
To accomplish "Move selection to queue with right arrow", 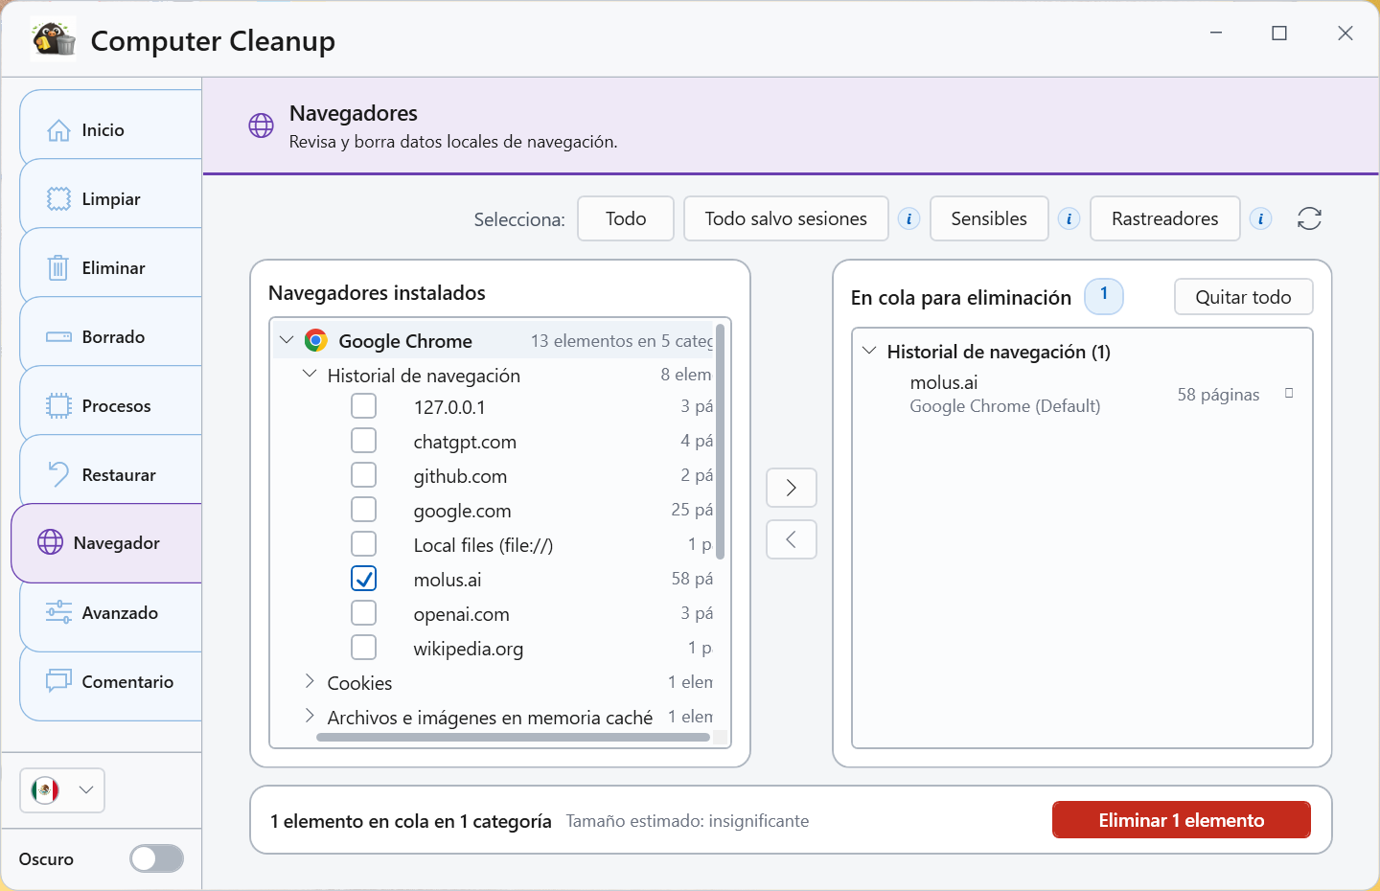I will tap(792, 488).
